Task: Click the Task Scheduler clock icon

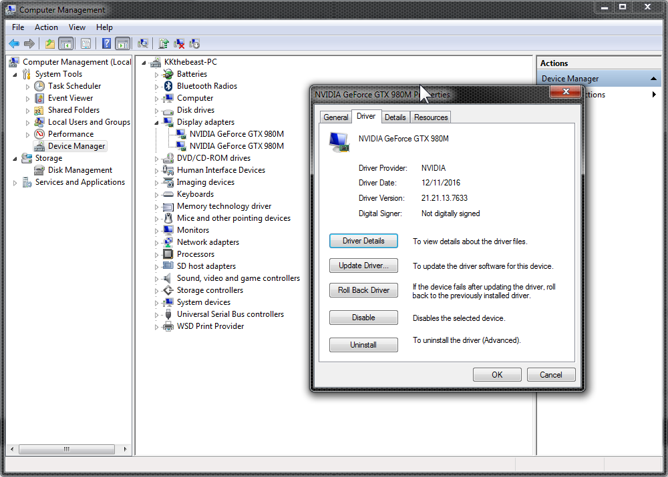Action: 39,86
